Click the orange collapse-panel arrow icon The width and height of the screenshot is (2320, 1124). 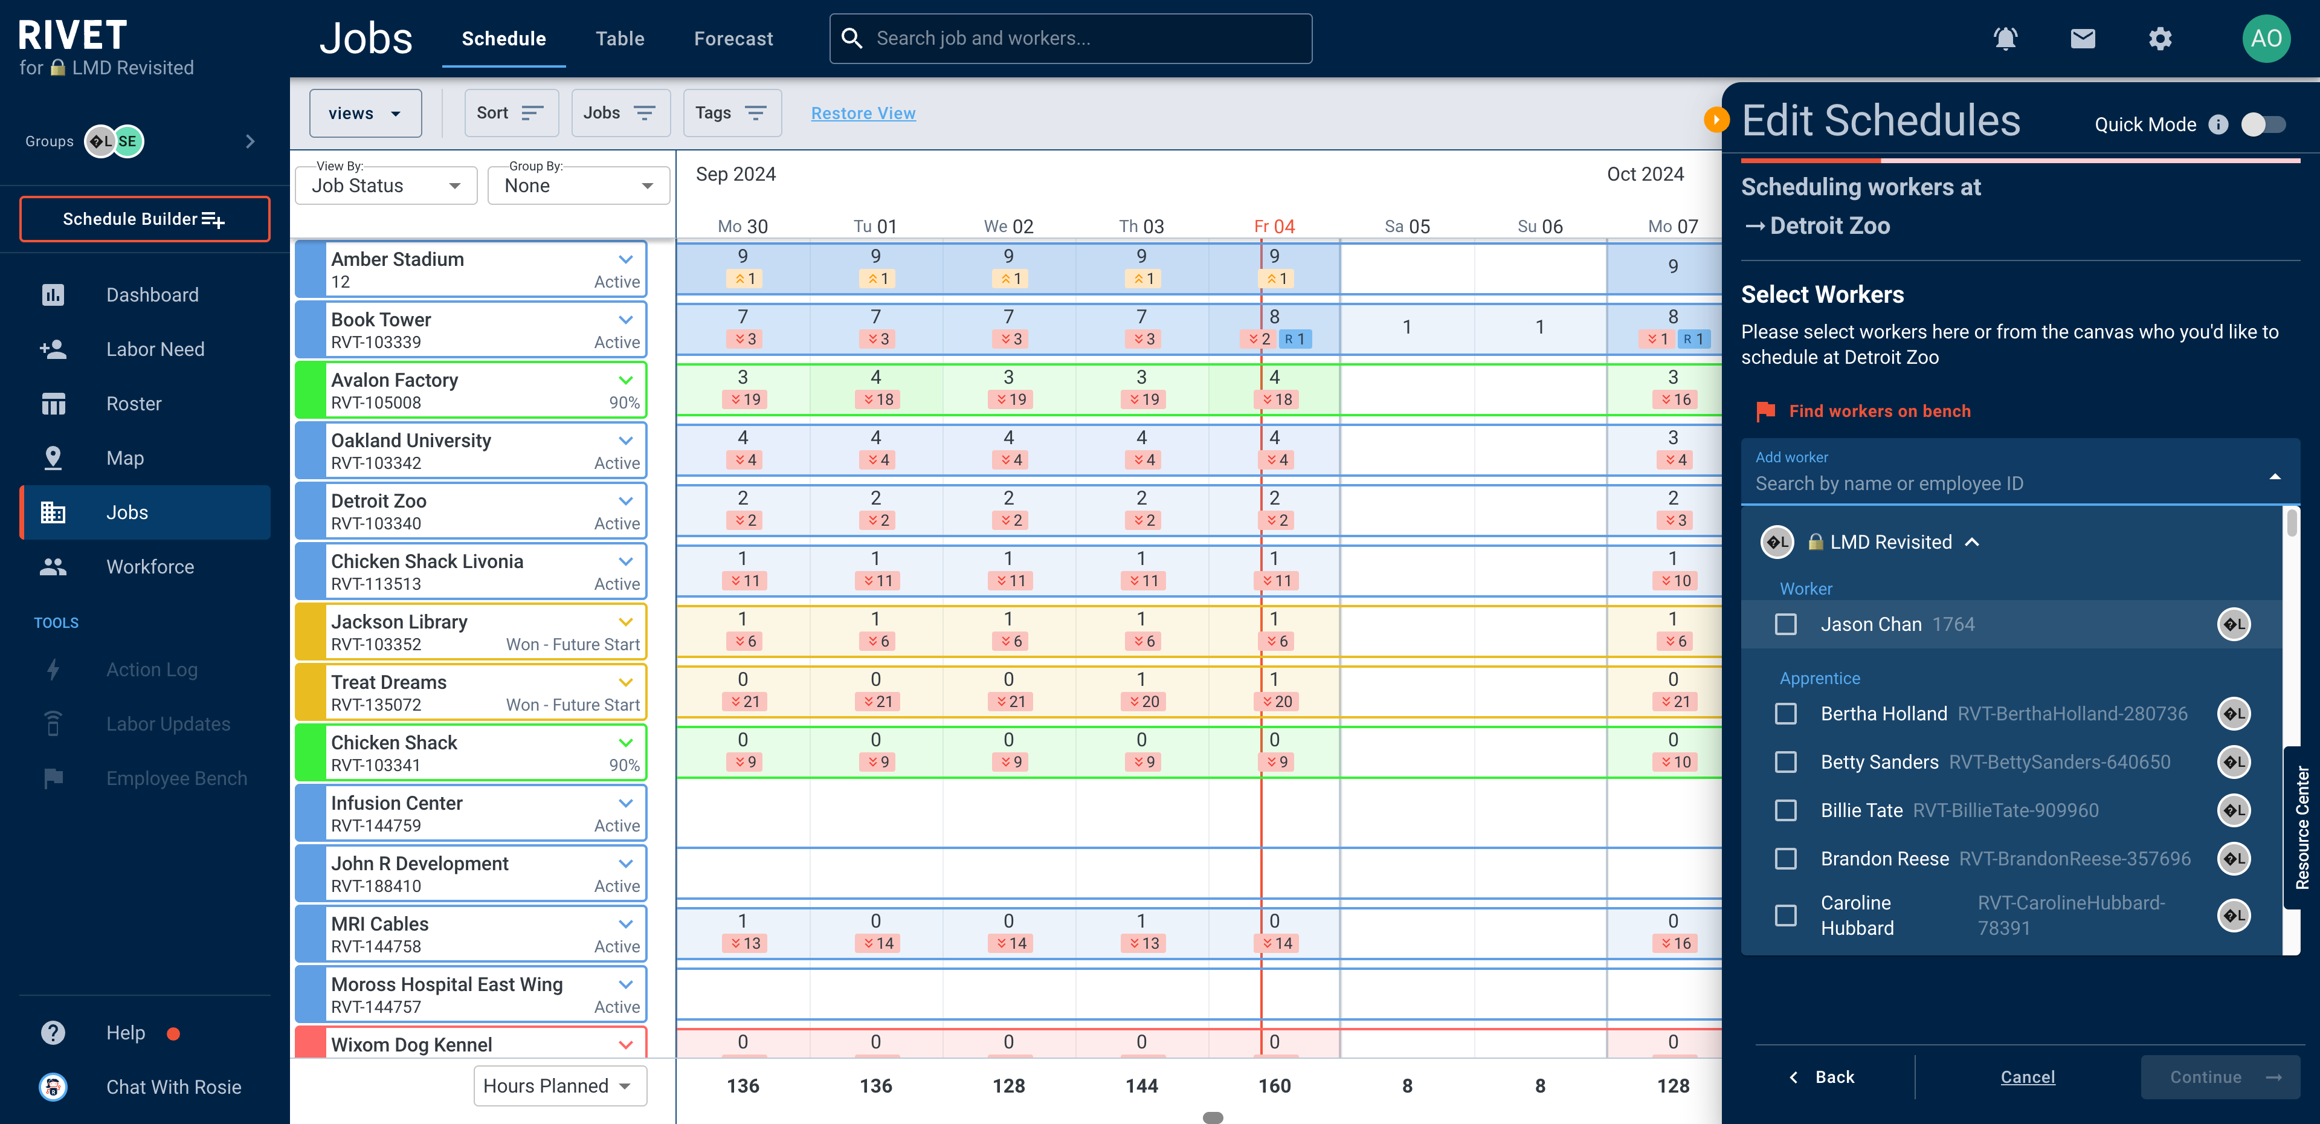pyautogui.click(x=1716, y=119)
